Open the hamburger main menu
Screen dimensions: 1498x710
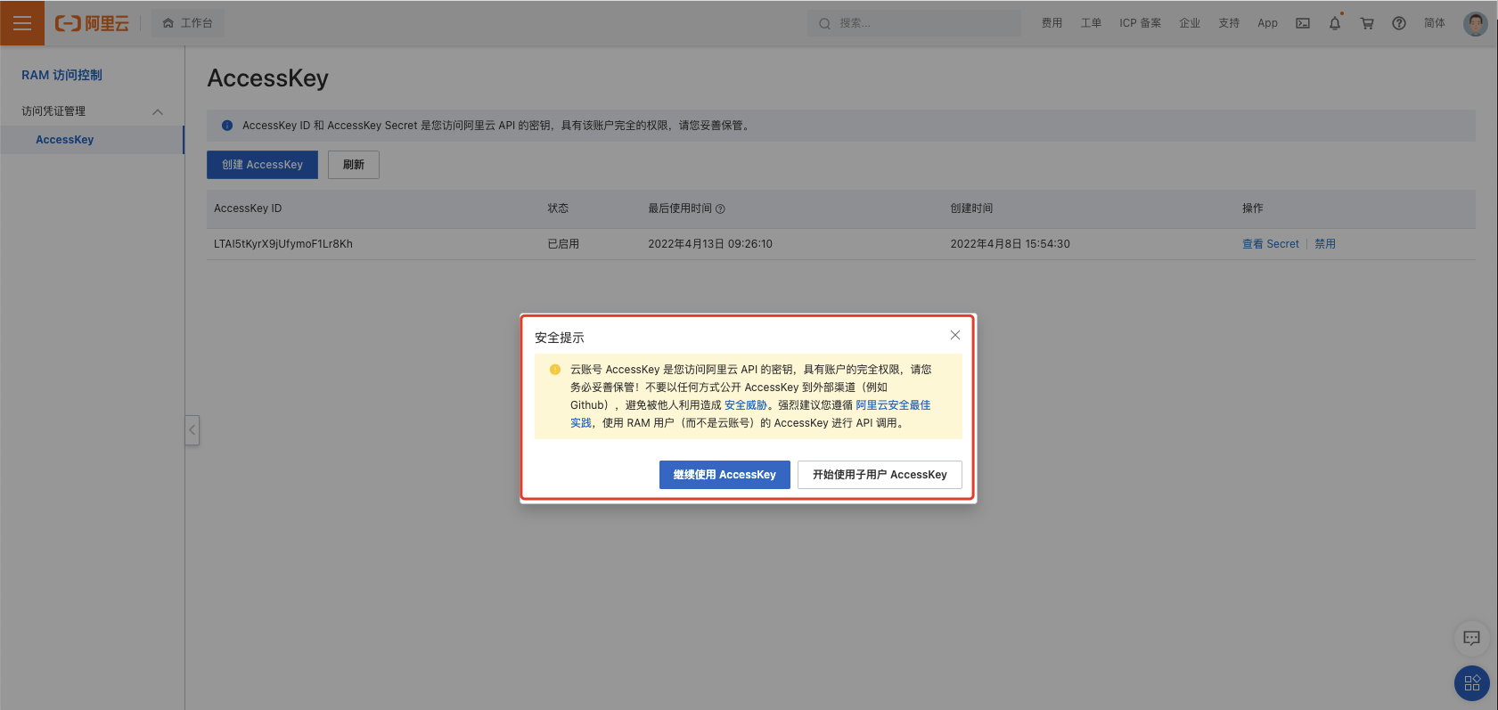click(x=22, y=23)
